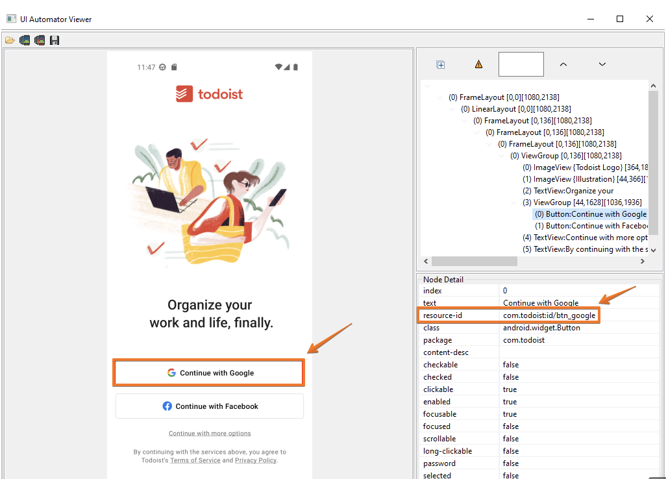The width and height of the screenshot is (666, 479).
Task: Click the tree's vertical scrollbar down arrow
Action: [653, 251]
